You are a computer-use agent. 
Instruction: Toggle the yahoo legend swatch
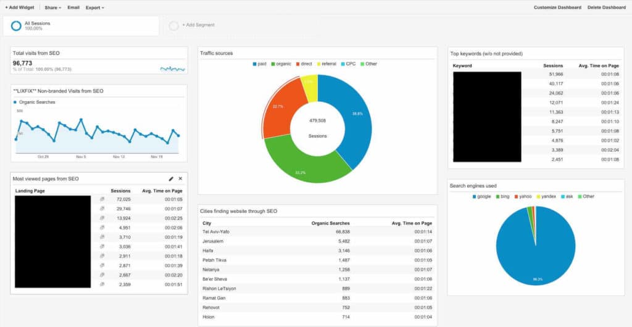click(x=516, y=197)
